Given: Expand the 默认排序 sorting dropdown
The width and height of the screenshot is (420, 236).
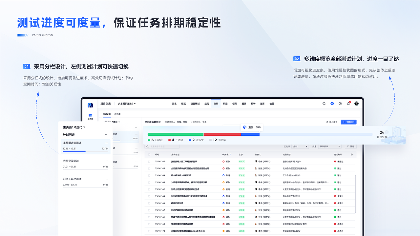Looking at the screenshot, I should pos(330,146).
